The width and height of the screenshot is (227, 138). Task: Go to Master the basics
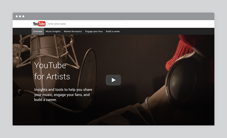(x=73, y=31)
